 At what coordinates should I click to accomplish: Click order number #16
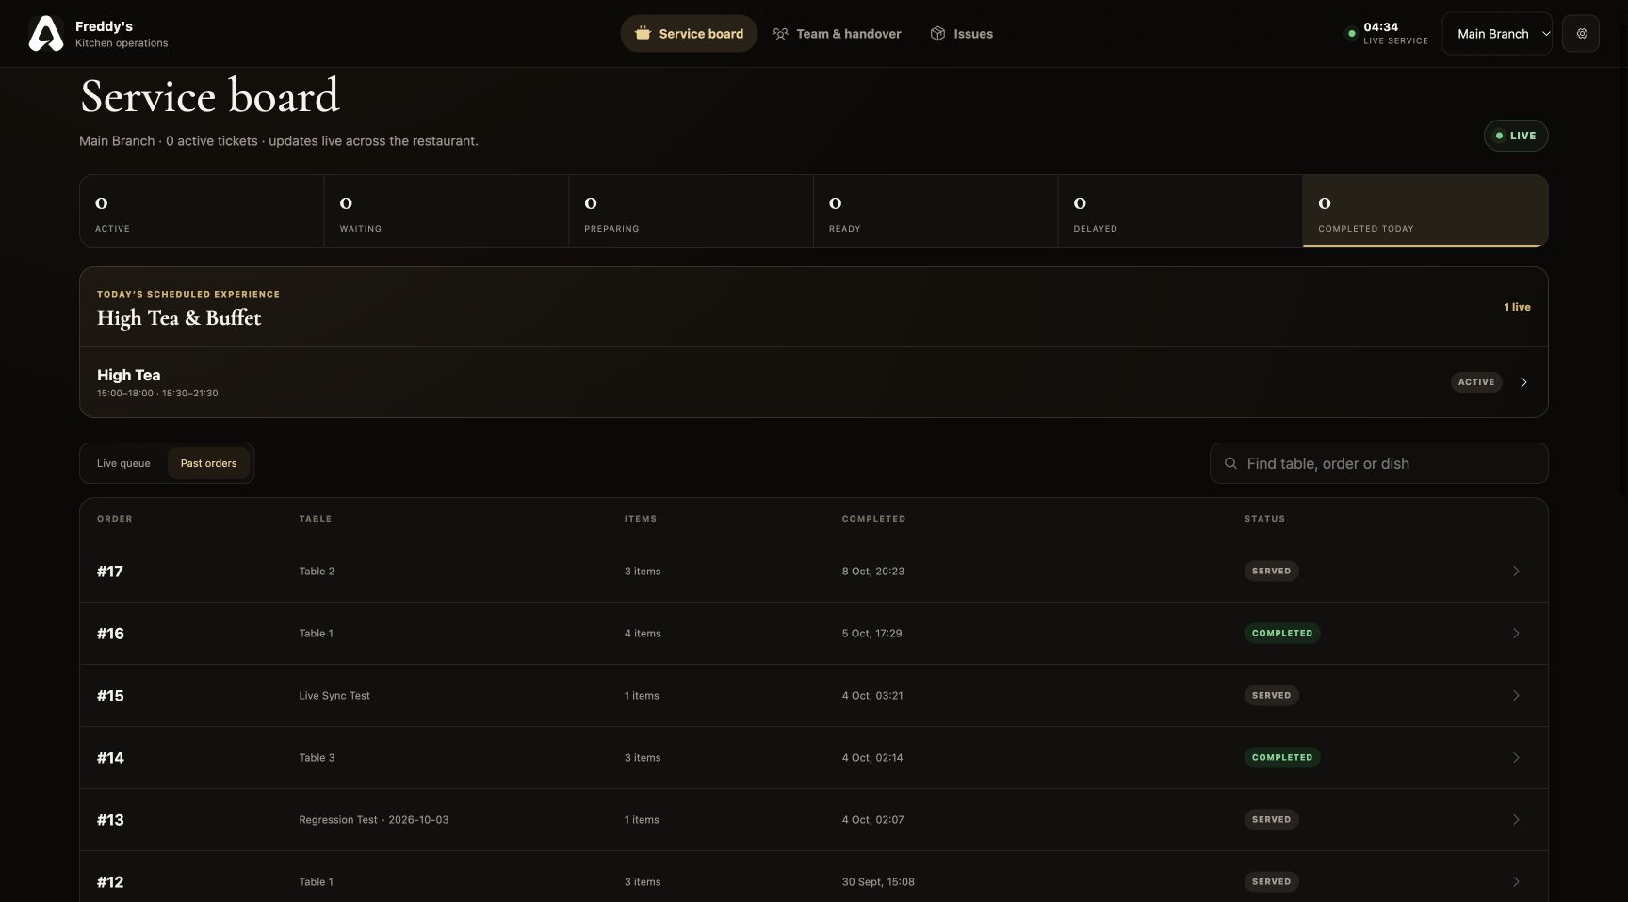pyautogui.click(x=110, y=634)
